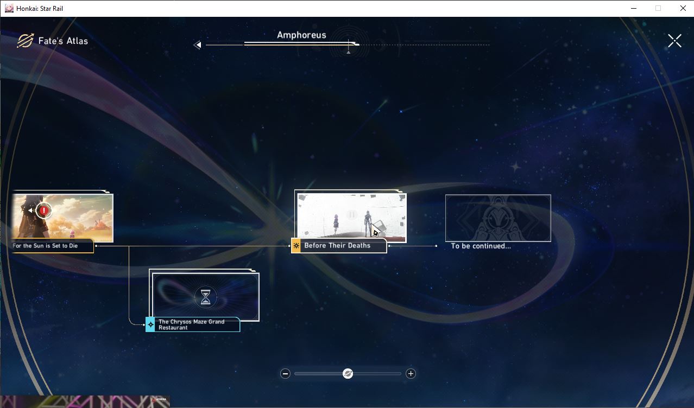Click the timeline position marker under Amphoreus
Screen dimensions: 694x408
[x=349, y=52]
